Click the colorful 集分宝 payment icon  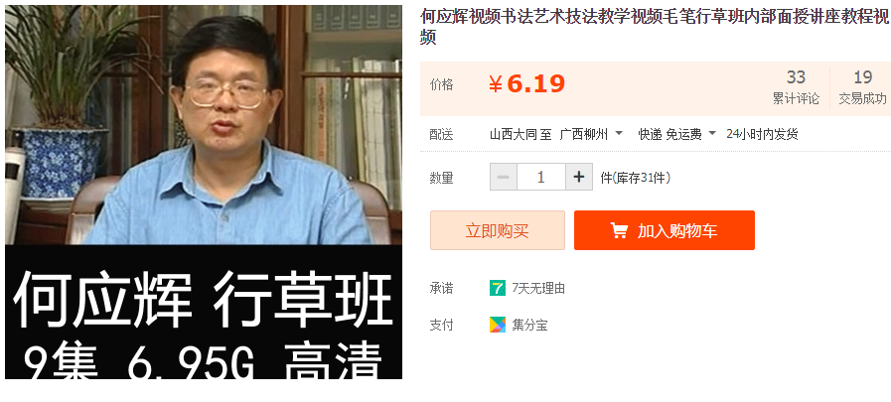(x=498, y=325)
